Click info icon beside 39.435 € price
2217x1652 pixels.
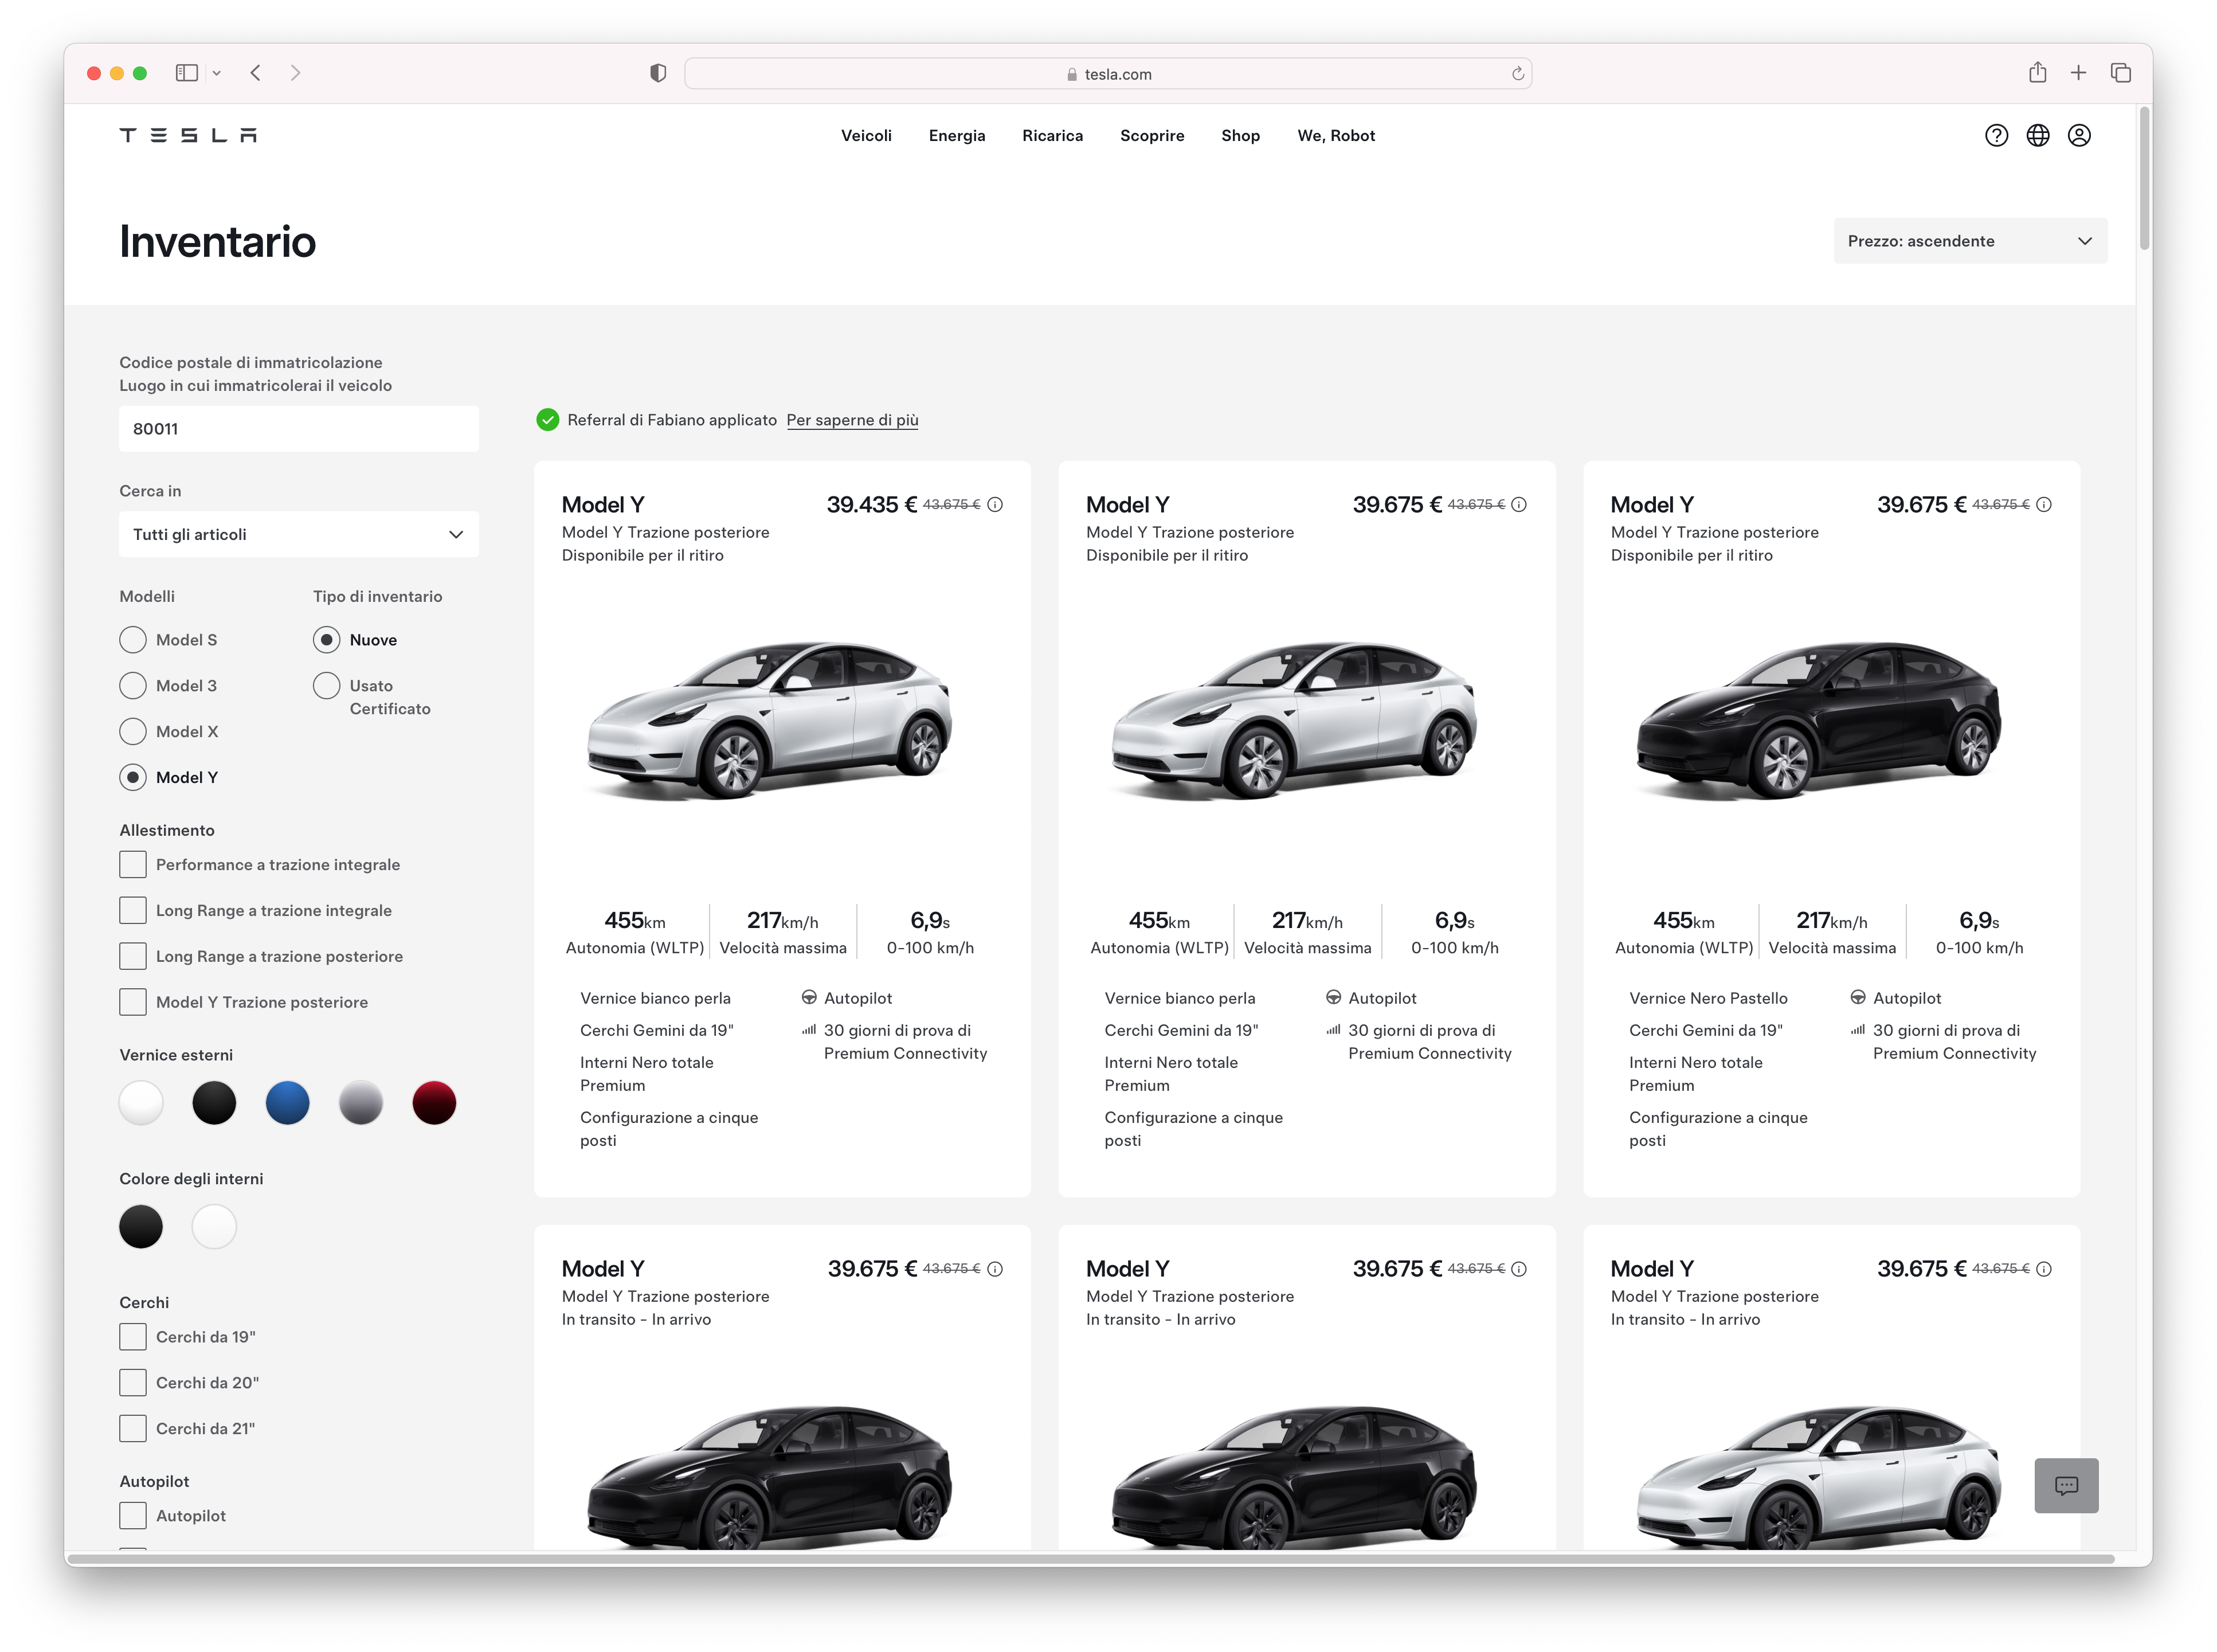[995, 505]
